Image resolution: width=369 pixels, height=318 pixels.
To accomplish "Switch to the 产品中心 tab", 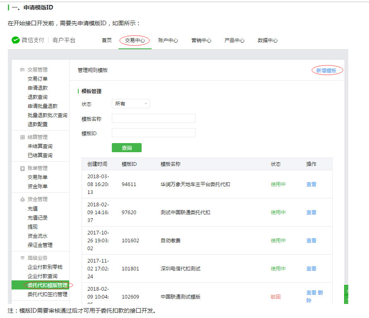I will click(234, 41).
